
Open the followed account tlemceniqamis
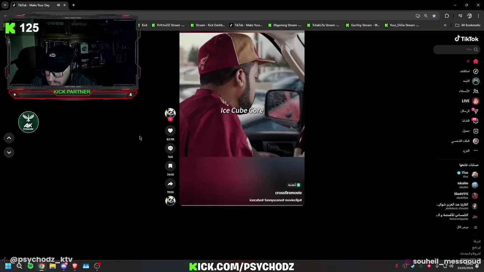click(457, 216)
